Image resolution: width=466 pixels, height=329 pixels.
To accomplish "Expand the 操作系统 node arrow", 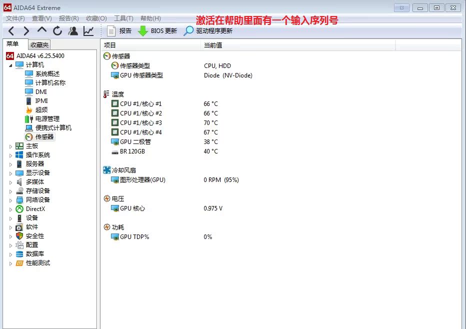I will point(10,155).
